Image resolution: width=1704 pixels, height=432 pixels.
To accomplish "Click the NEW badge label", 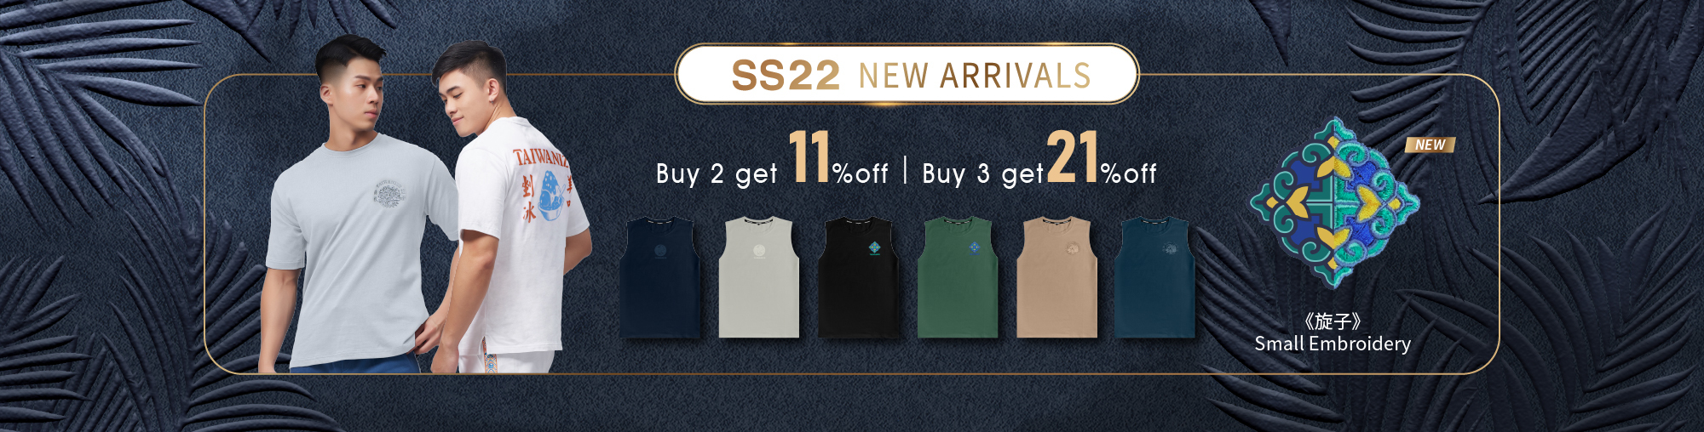I will pos(1431,145).
